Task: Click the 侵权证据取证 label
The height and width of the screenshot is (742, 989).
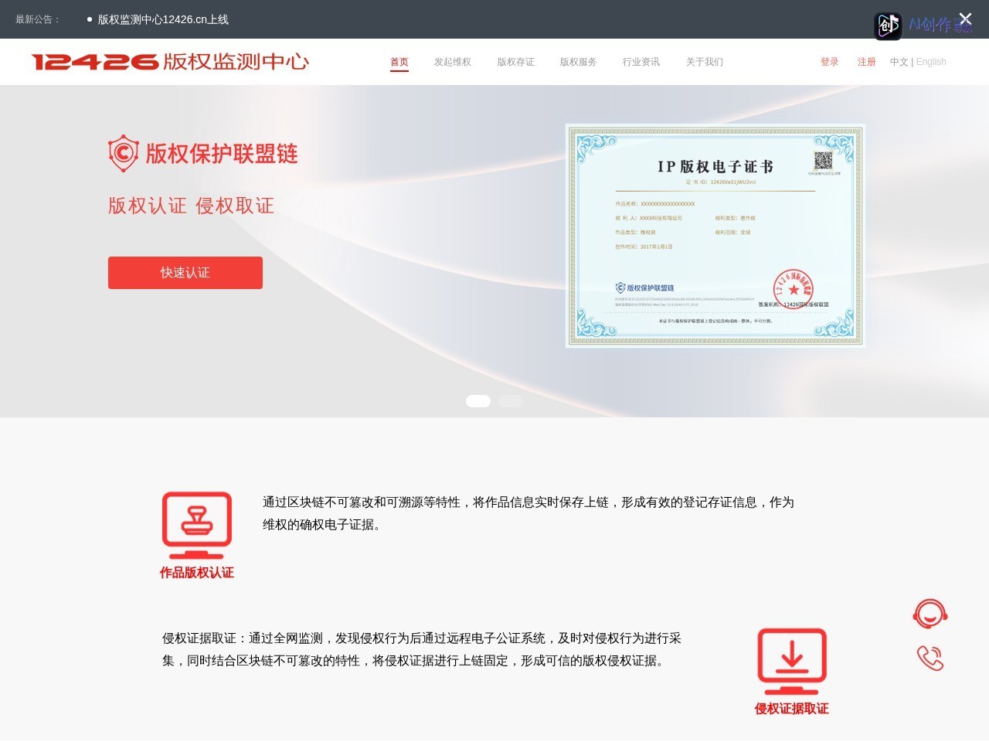Action: tap(792, 709)
